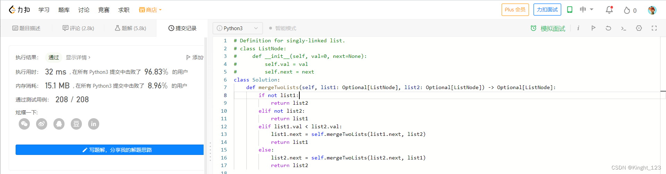Click line number 13 in the gutter
The height and width of the screenshot is (174, 666).
(224, 134)
